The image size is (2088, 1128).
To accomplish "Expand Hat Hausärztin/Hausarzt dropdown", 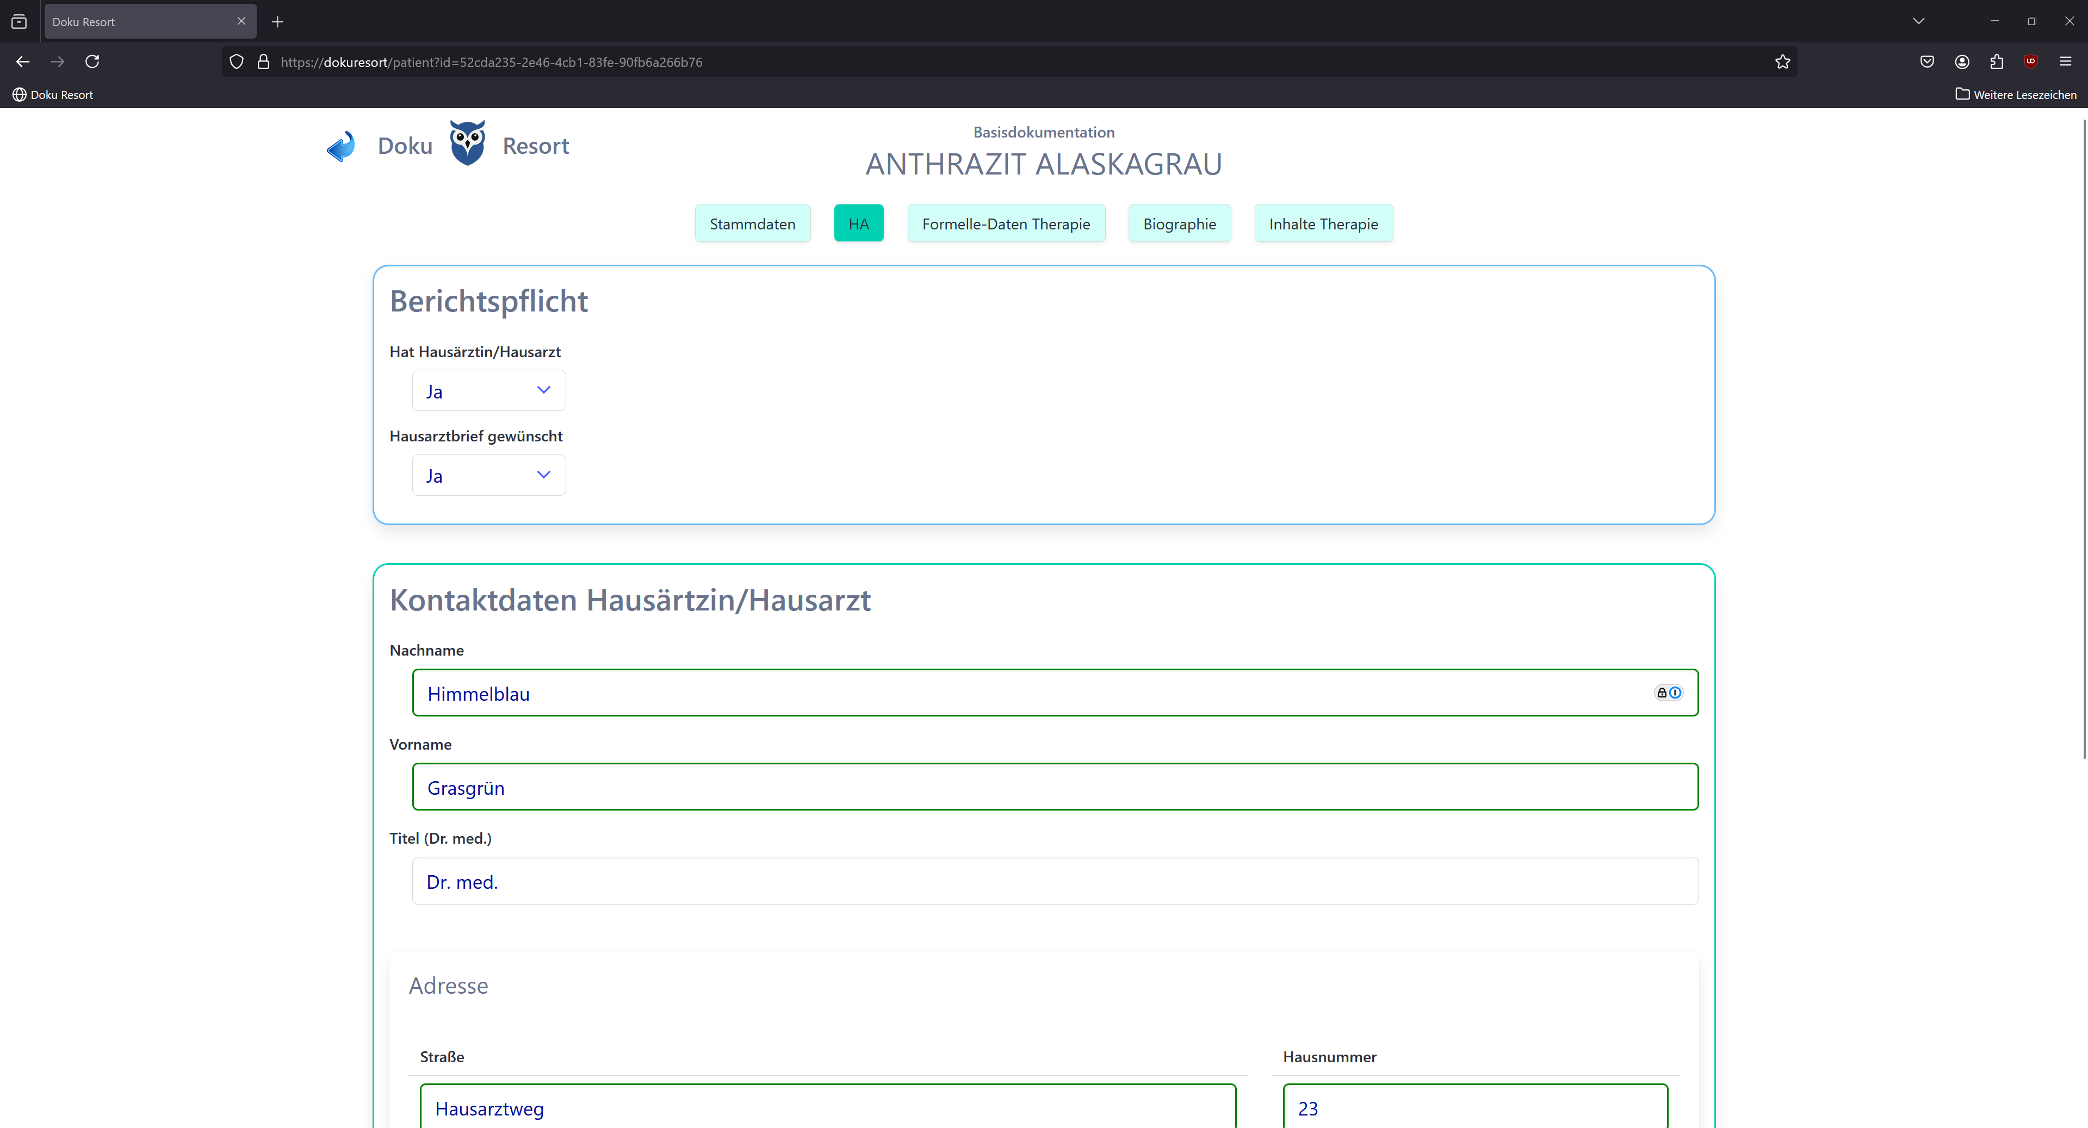I will click(489, 390).
